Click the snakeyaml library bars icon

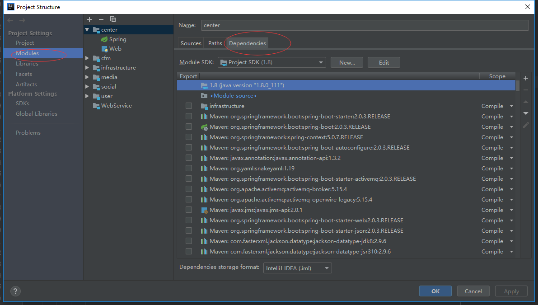click(204, 169)
